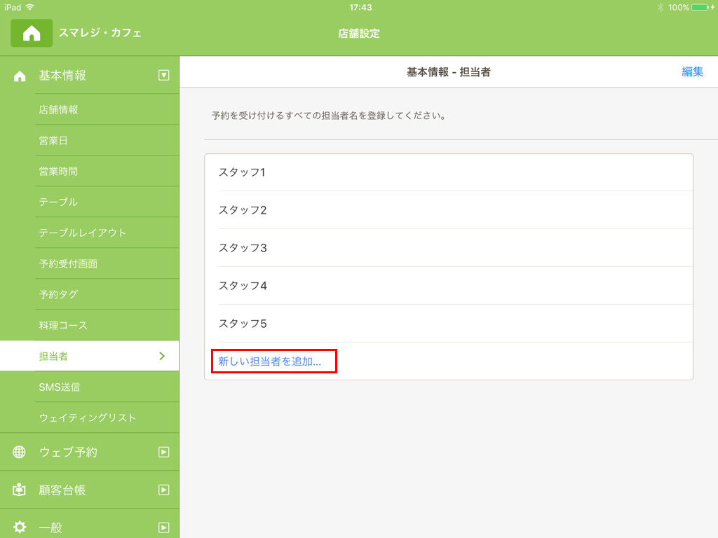
Task: Click the gear icon beside 一般
Action: pos(20,527)
